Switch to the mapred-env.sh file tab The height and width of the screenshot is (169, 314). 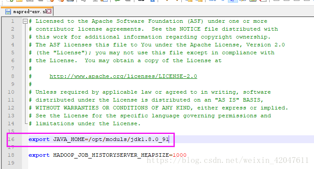(27, 11)
